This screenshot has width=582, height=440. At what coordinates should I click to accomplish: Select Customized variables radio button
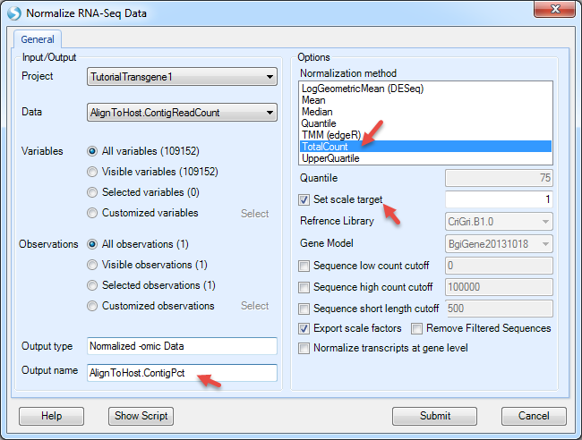[x=92, y=213]
